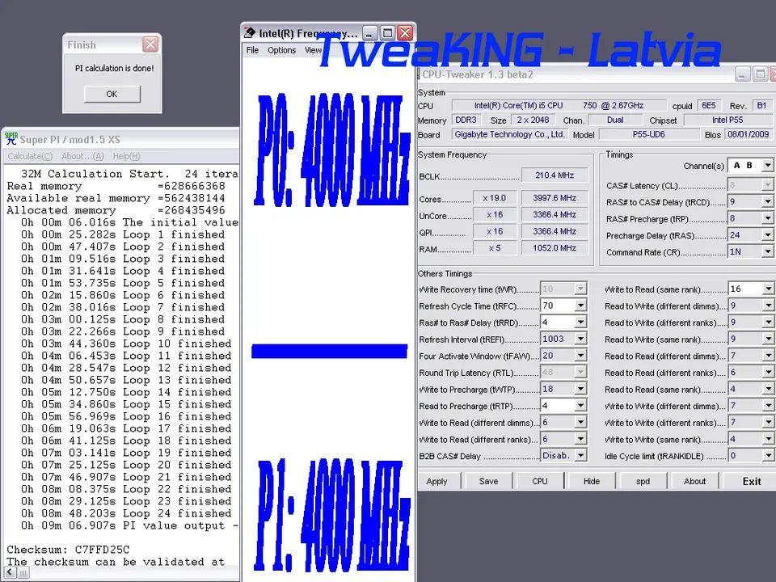The width and height of the screenshot is (776, 582).
Task: Open Write to Read (different ranks) dropdown
Action: pyautogui.click(x=580, y=439)
